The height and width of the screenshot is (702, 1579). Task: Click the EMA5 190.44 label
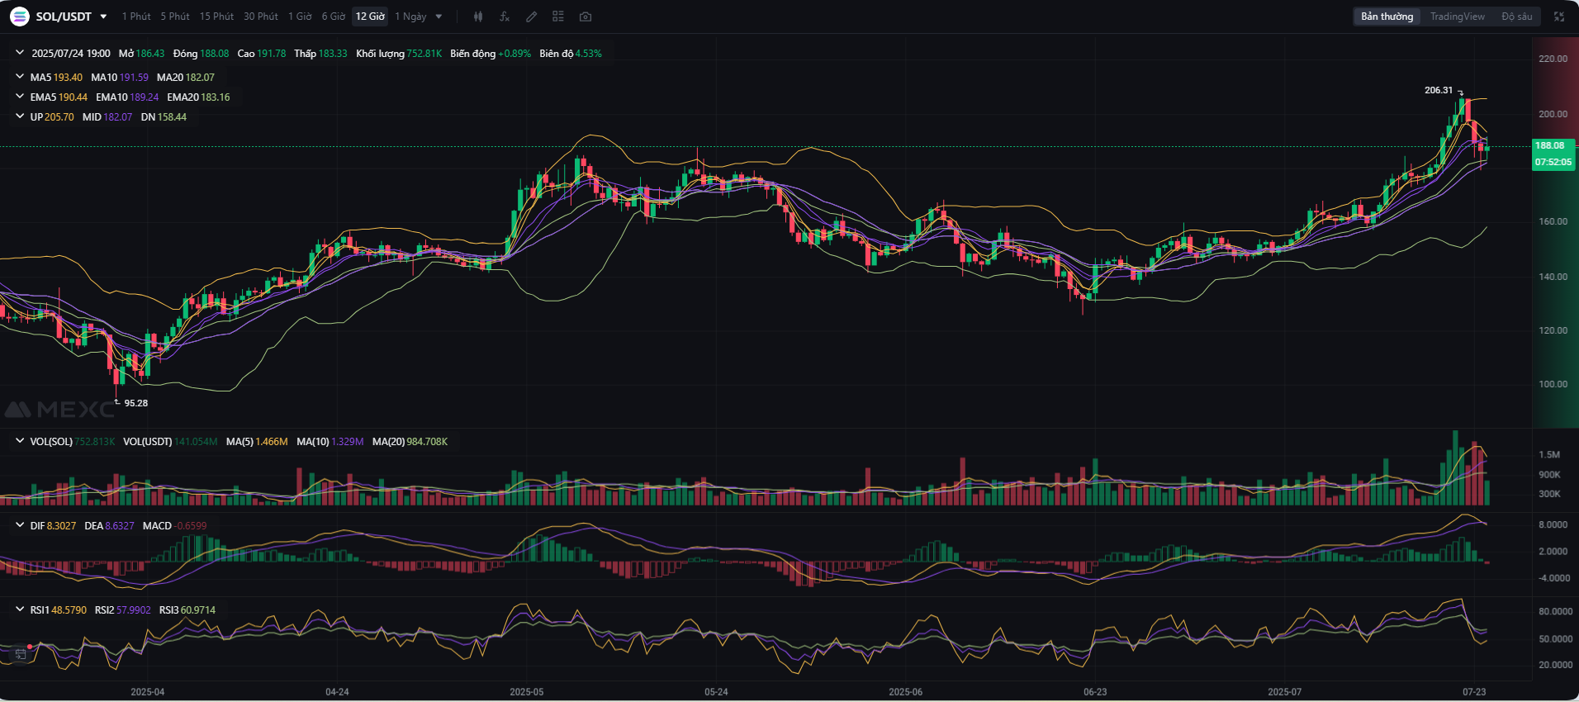(59, 97)
